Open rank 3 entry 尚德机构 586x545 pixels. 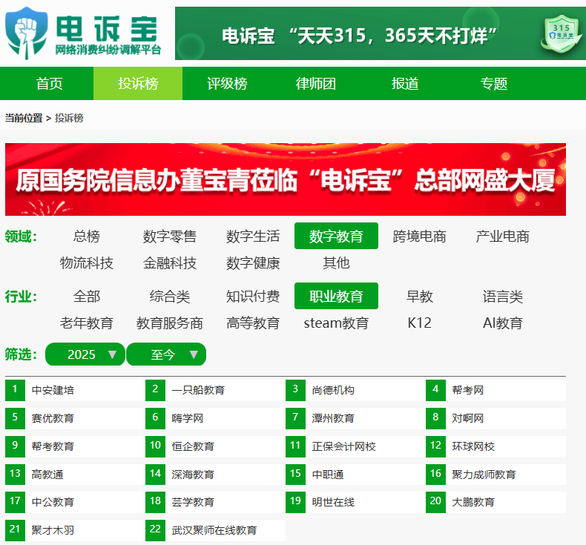pyautogui.click(x=333, y=390)
